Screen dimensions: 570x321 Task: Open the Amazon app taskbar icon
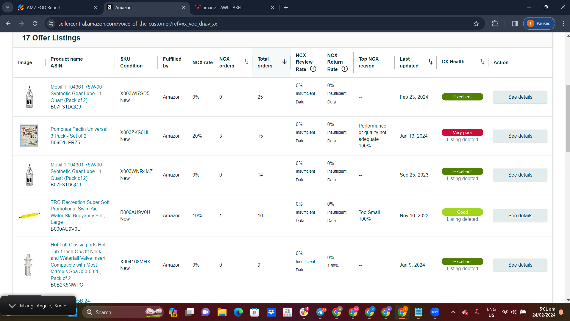pos(287,312)
